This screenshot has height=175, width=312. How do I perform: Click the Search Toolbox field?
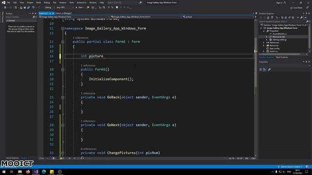19,17
